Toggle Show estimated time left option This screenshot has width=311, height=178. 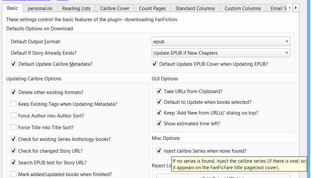tap(159, 124)
